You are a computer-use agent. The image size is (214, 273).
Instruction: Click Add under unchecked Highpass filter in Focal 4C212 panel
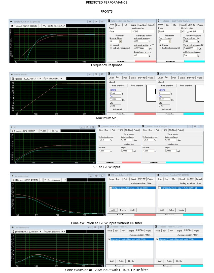point(113,210)
